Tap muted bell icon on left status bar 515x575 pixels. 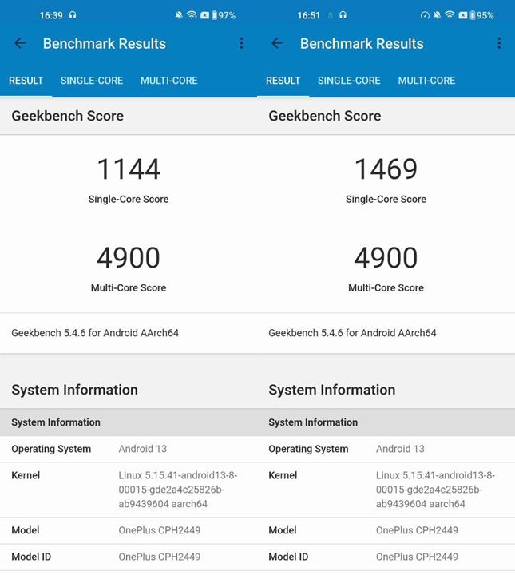(179, 15)
